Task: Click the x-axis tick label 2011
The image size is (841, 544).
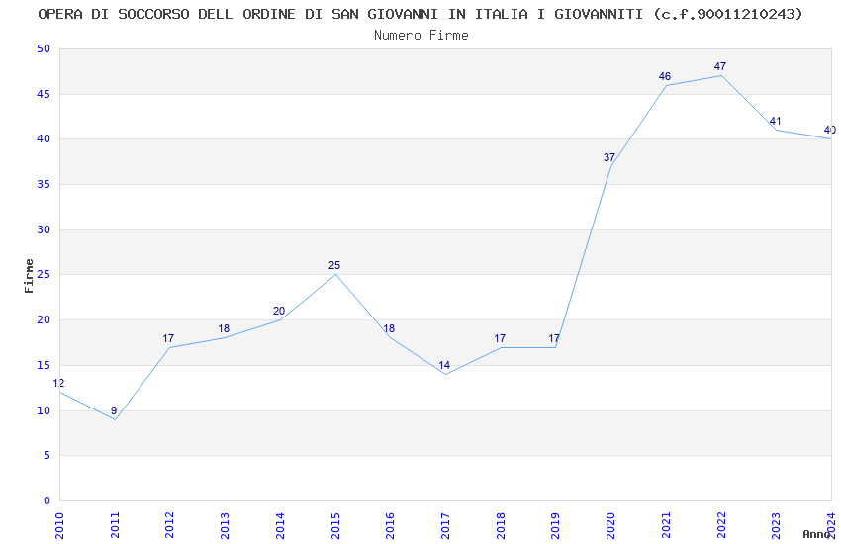Action: 115,526
